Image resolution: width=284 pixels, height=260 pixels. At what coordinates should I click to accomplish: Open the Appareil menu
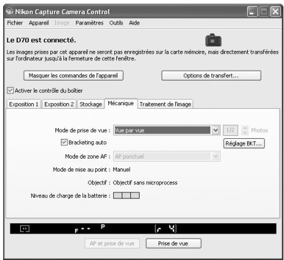(39, 23)
